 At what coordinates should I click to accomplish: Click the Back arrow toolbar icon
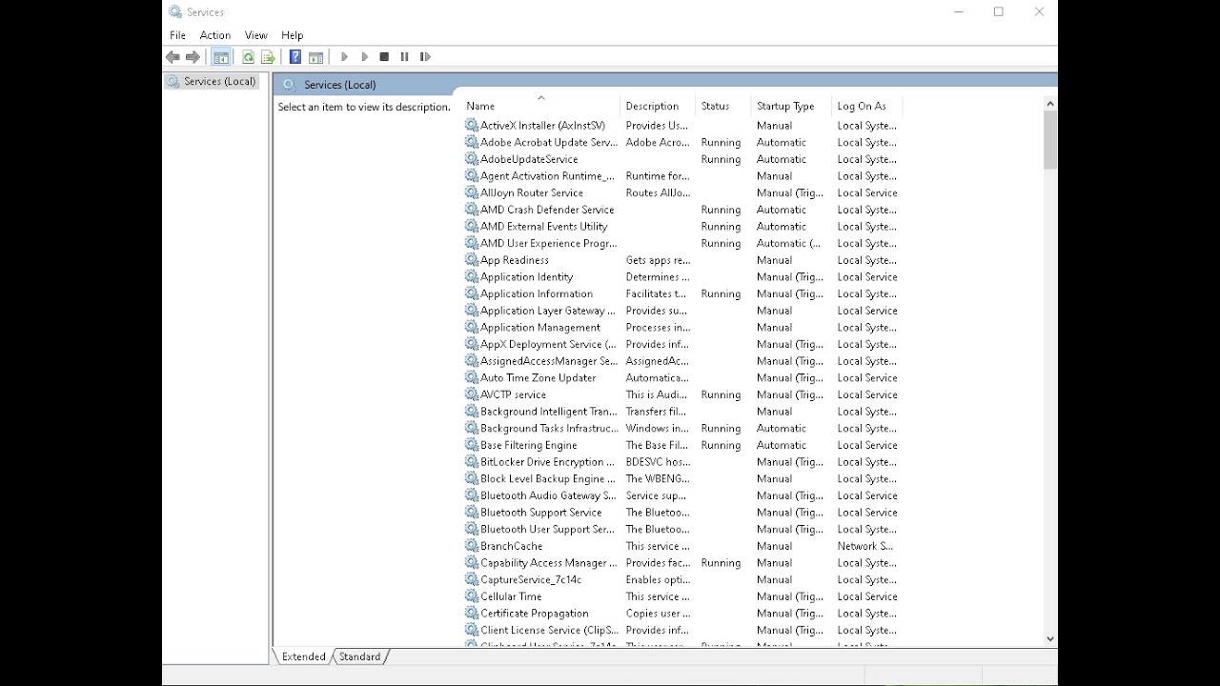pyautogui.click(x=173, y=57)
